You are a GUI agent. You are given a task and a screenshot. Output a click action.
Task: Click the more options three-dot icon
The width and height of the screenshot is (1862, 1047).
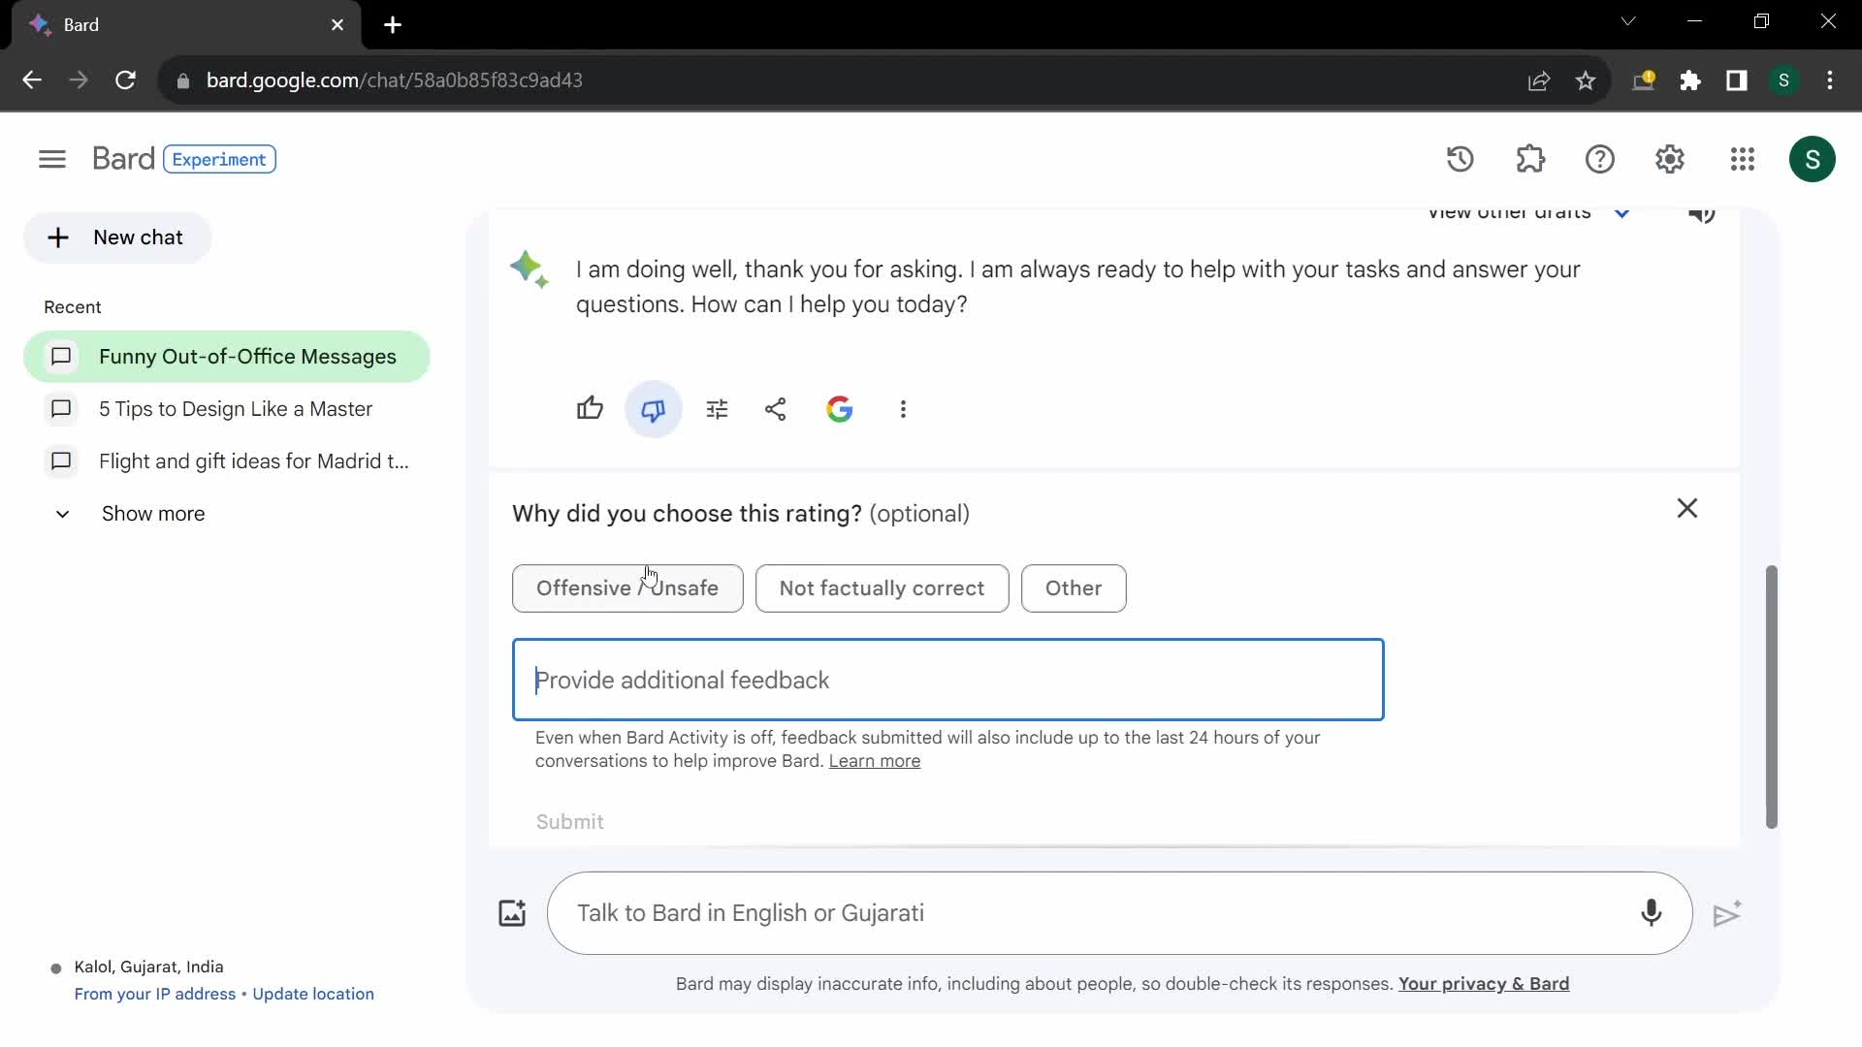(x=904, y=409)
